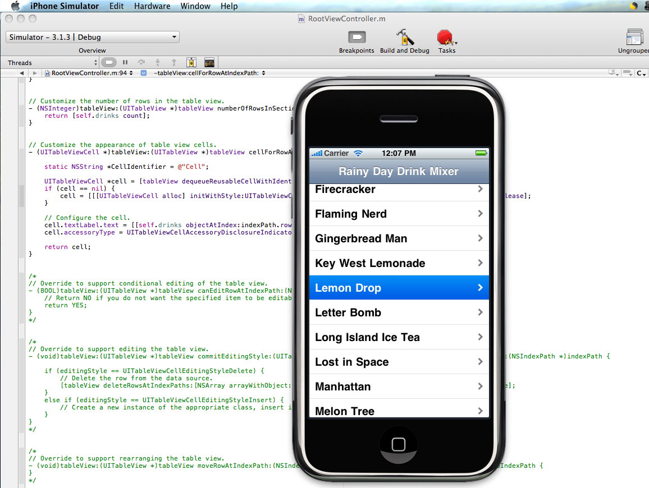Select Key West Lemonade row in simulator
The image size is (649, 488).
[399, 264]
